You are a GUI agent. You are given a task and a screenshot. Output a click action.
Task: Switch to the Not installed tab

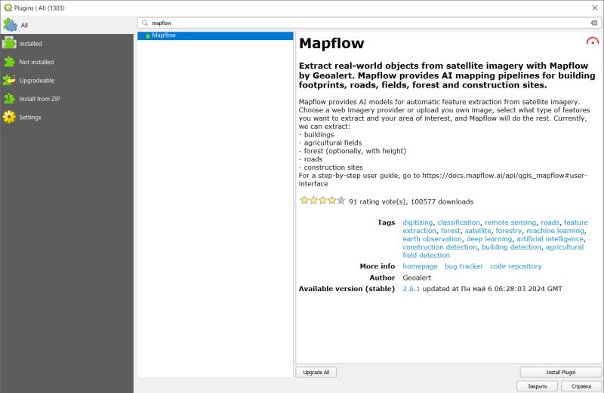67,62
